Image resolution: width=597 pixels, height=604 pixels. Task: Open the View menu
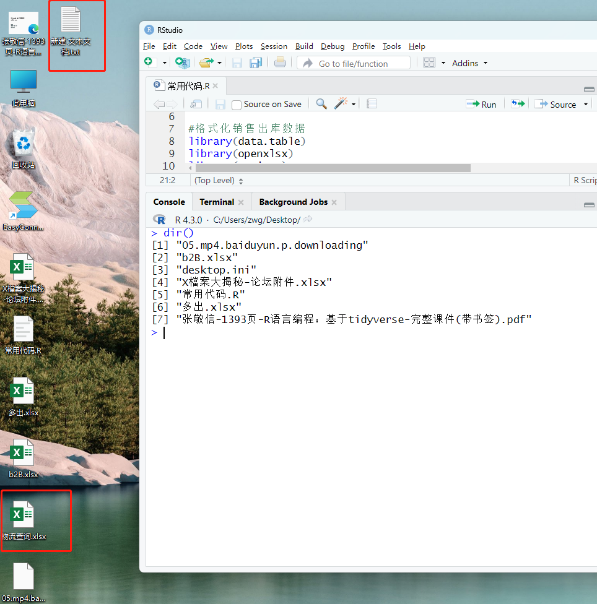[x=219, y=46]
